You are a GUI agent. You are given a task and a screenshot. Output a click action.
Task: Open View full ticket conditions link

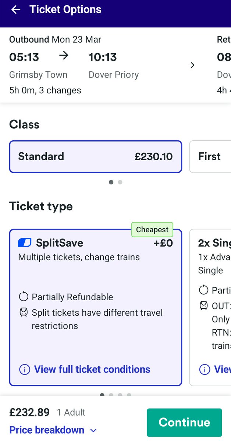92,369
